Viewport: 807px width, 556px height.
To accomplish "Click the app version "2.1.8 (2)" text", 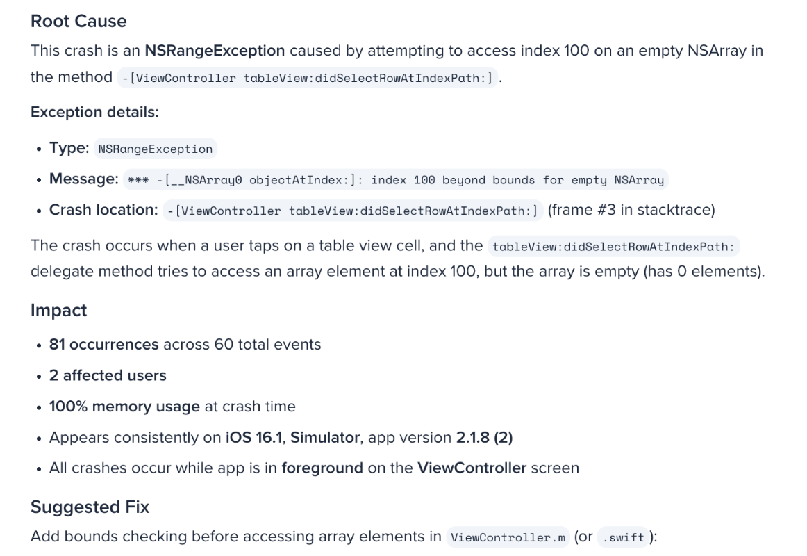I will point(484,437).
